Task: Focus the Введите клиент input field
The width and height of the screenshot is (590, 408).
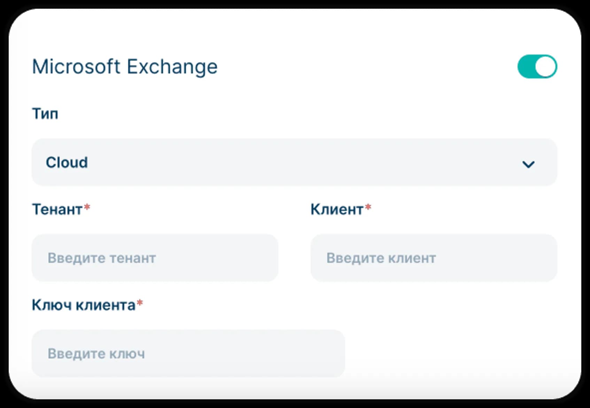Action: click(434, 258)
